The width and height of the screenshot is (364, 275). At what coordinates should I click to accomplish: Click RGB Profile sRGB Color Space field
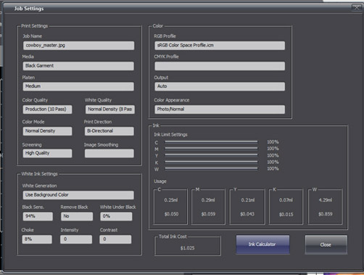(220, 46)
